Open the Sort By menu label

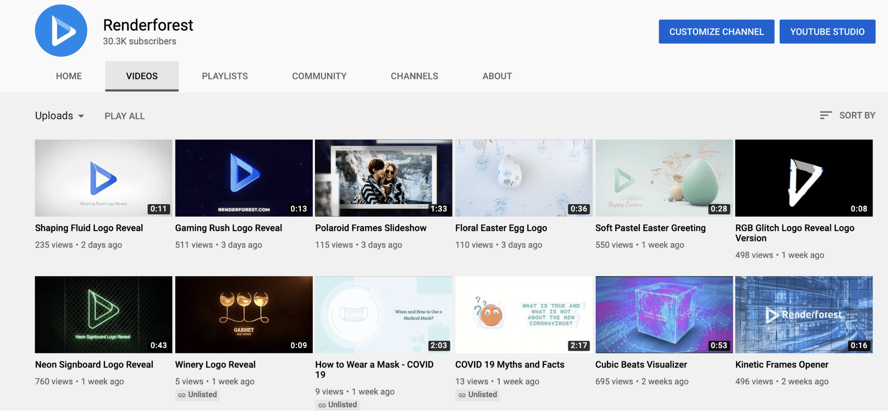857,115
